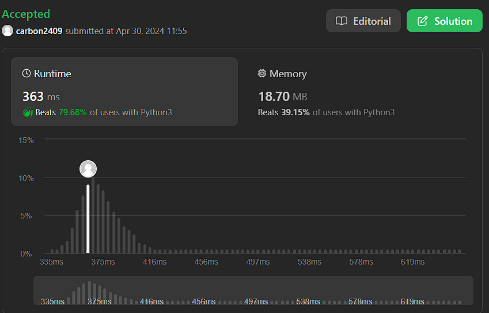Click the pencil icon on the Solution button
Screen dimensions: 489x313
pyautogui.click(x=422, y=21)
